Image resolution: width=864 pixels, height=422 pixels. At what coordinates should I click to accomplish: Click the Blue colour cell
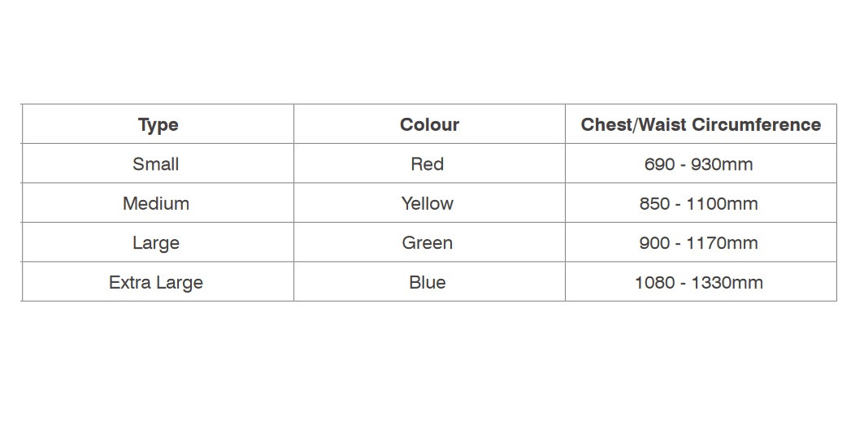(x=429, y=282)
